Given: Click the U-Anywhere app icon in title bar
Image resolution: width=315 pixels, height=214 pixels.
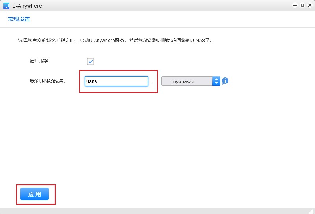Looking at the screenshot, I should 6,6.
